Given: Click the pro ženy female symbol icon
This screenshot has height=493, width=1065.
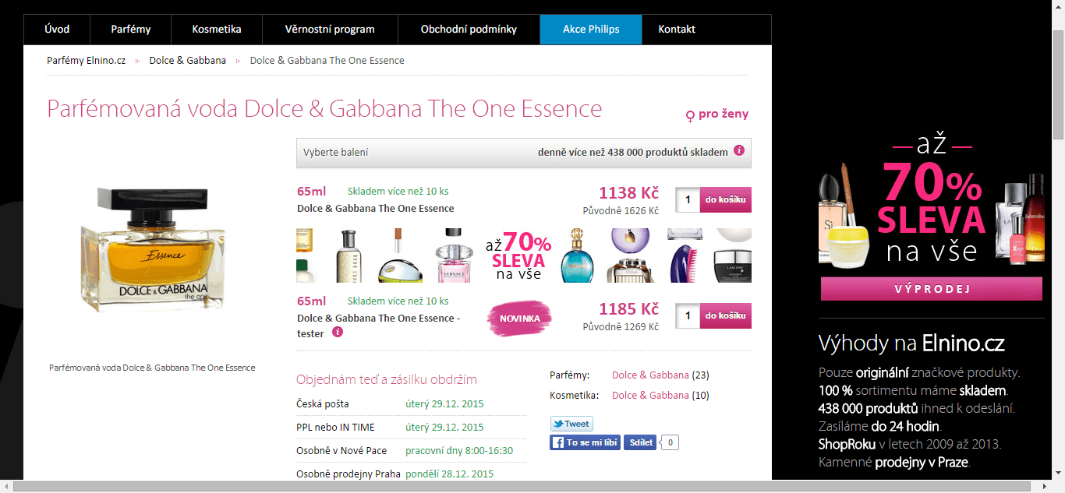Looking at the screenshot, I should click(x=690, y=115).
